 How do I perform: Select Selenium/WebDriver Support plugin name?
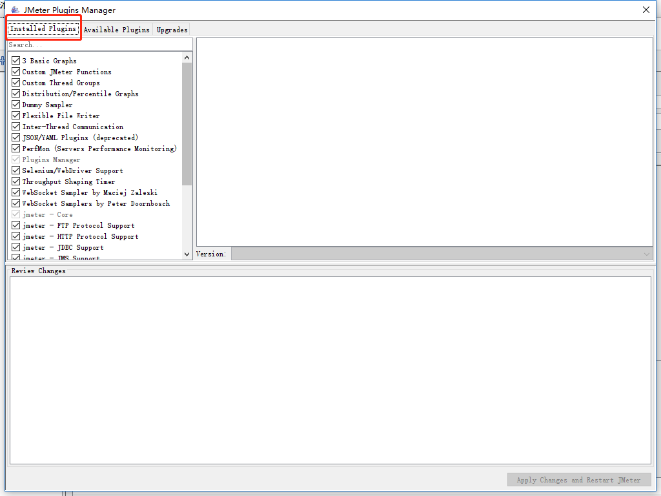72,170
